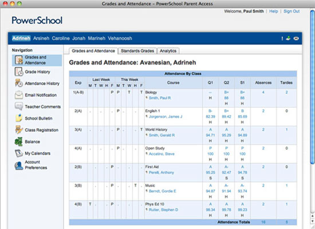Click the Phys Ed 10 course name
The image size is (315, 229).
tap(155, 204)
